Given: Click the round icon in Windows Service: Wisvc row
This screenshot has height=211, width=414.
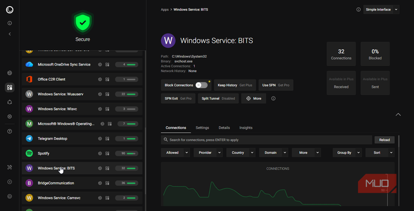Looking at the screenshot, I should point(100,109).
